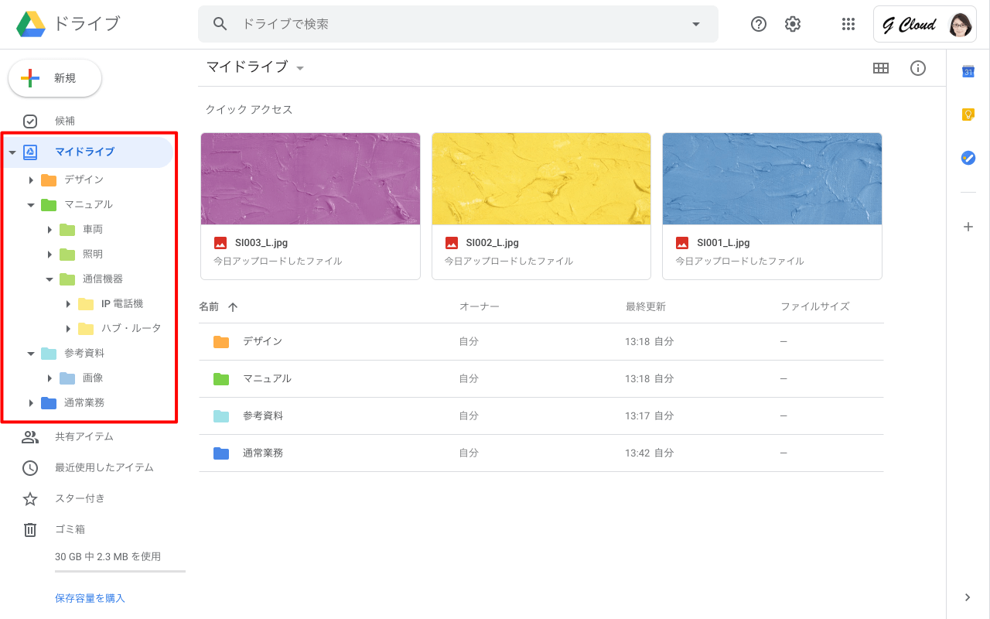
Task: Select 車両 folder label in tree
Action: 93,229
